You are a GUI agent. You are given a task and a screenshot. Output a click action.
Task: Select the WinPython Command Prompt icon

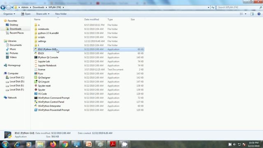tap(36, 98)
